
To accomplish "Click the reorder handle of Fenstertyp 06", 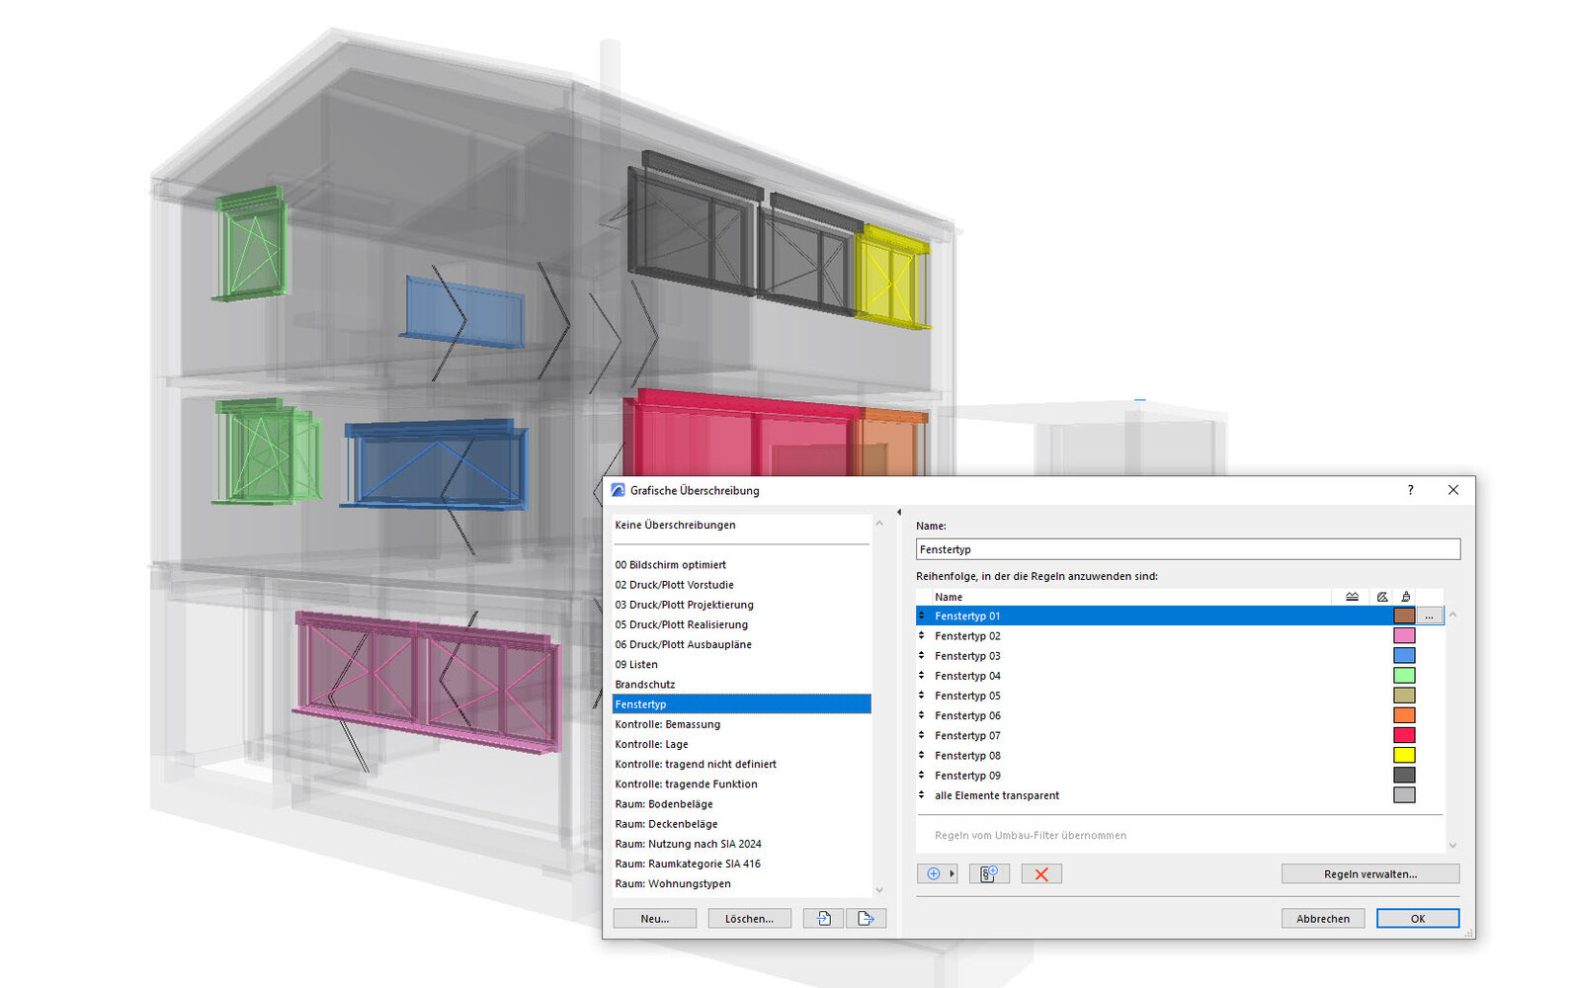I will coord(922,715).
